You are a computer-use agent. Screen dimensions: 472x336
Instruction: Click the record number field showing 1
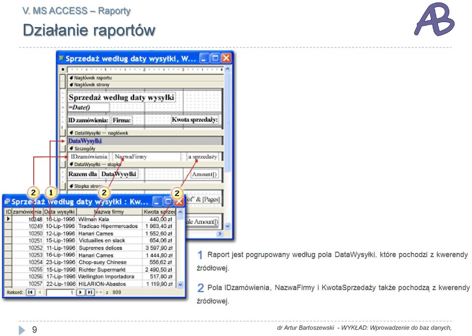61,292
